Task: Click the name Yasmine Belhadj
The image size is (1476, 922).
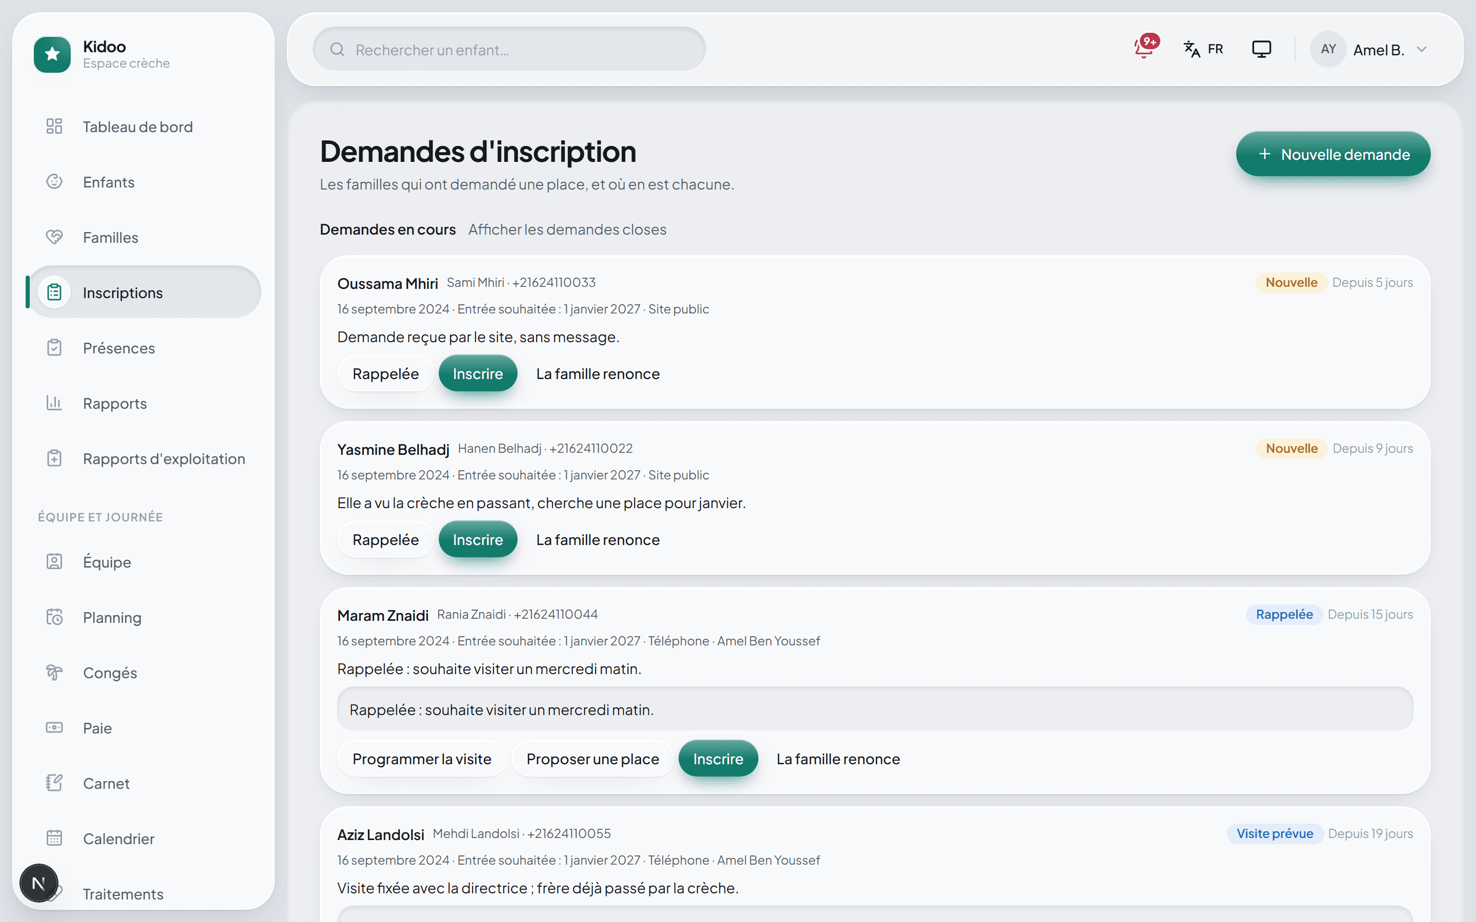Action: 394,449
